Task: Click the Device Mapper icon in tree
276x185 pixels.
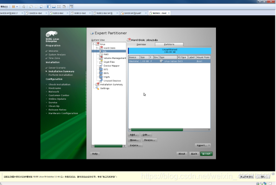Action: [101, 66]
